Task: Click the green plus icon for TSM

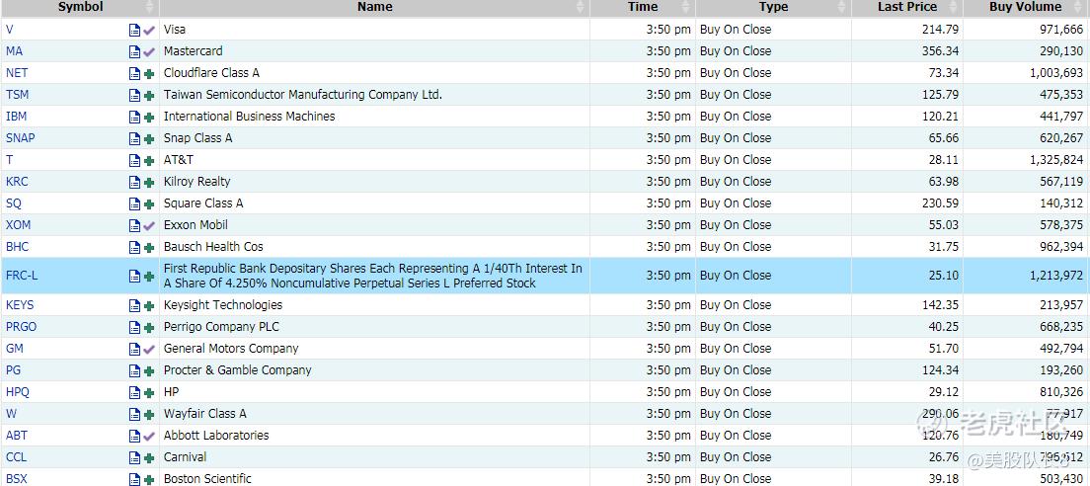Action: 149,95
